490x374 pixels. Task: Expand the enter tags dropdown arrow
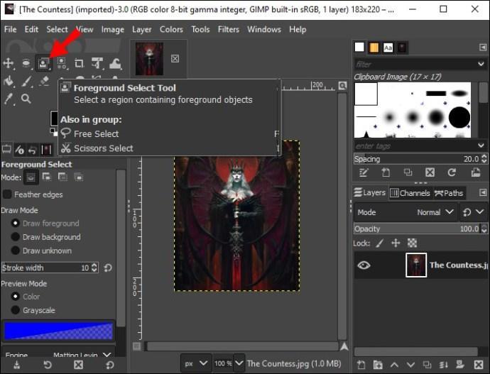coord(481,145)
